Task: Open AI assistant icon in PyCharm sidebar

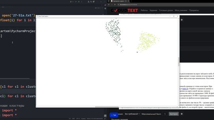Action: pos(105,8)
